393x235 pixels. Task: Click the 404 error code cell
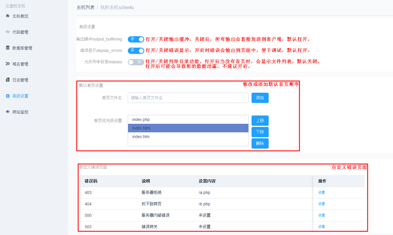(88, 204)
